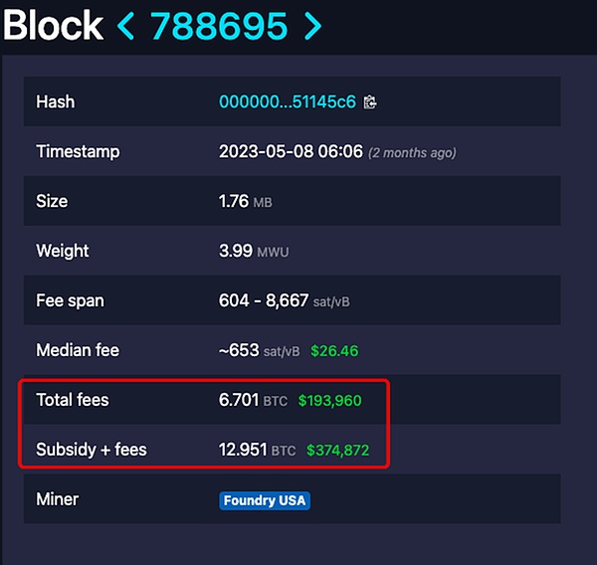The height and width of the screenshot is (565, 597).
Task: Go to the previous block using left chevron
Action: [126, 25]
